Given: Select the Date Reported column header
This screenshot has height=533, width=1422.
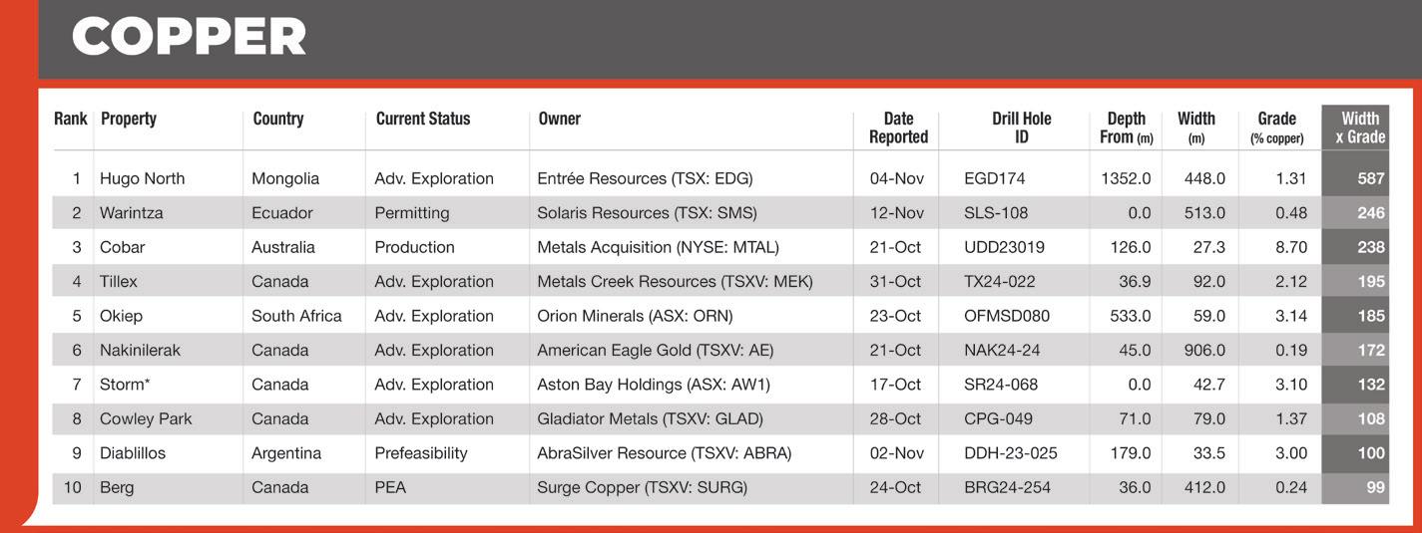Looking at the screenshot, I should (x=898, y=128).
